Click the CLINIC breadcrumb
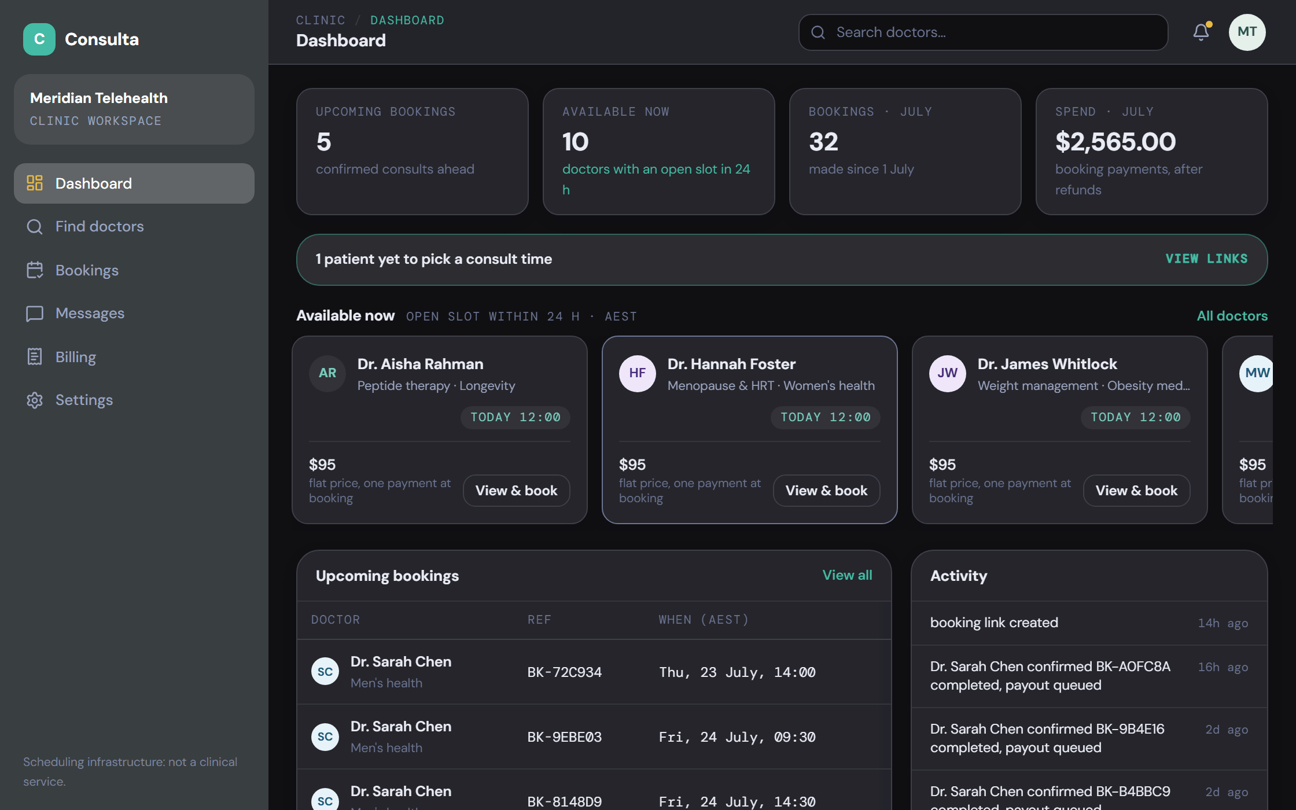 tap(321, 20)
